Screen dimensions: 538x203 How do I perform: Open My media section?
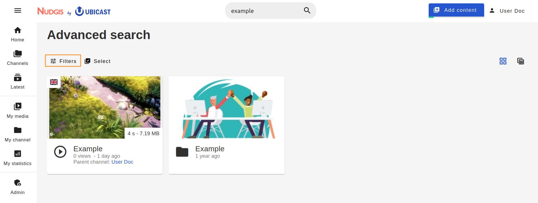click(x=18, y=111)
